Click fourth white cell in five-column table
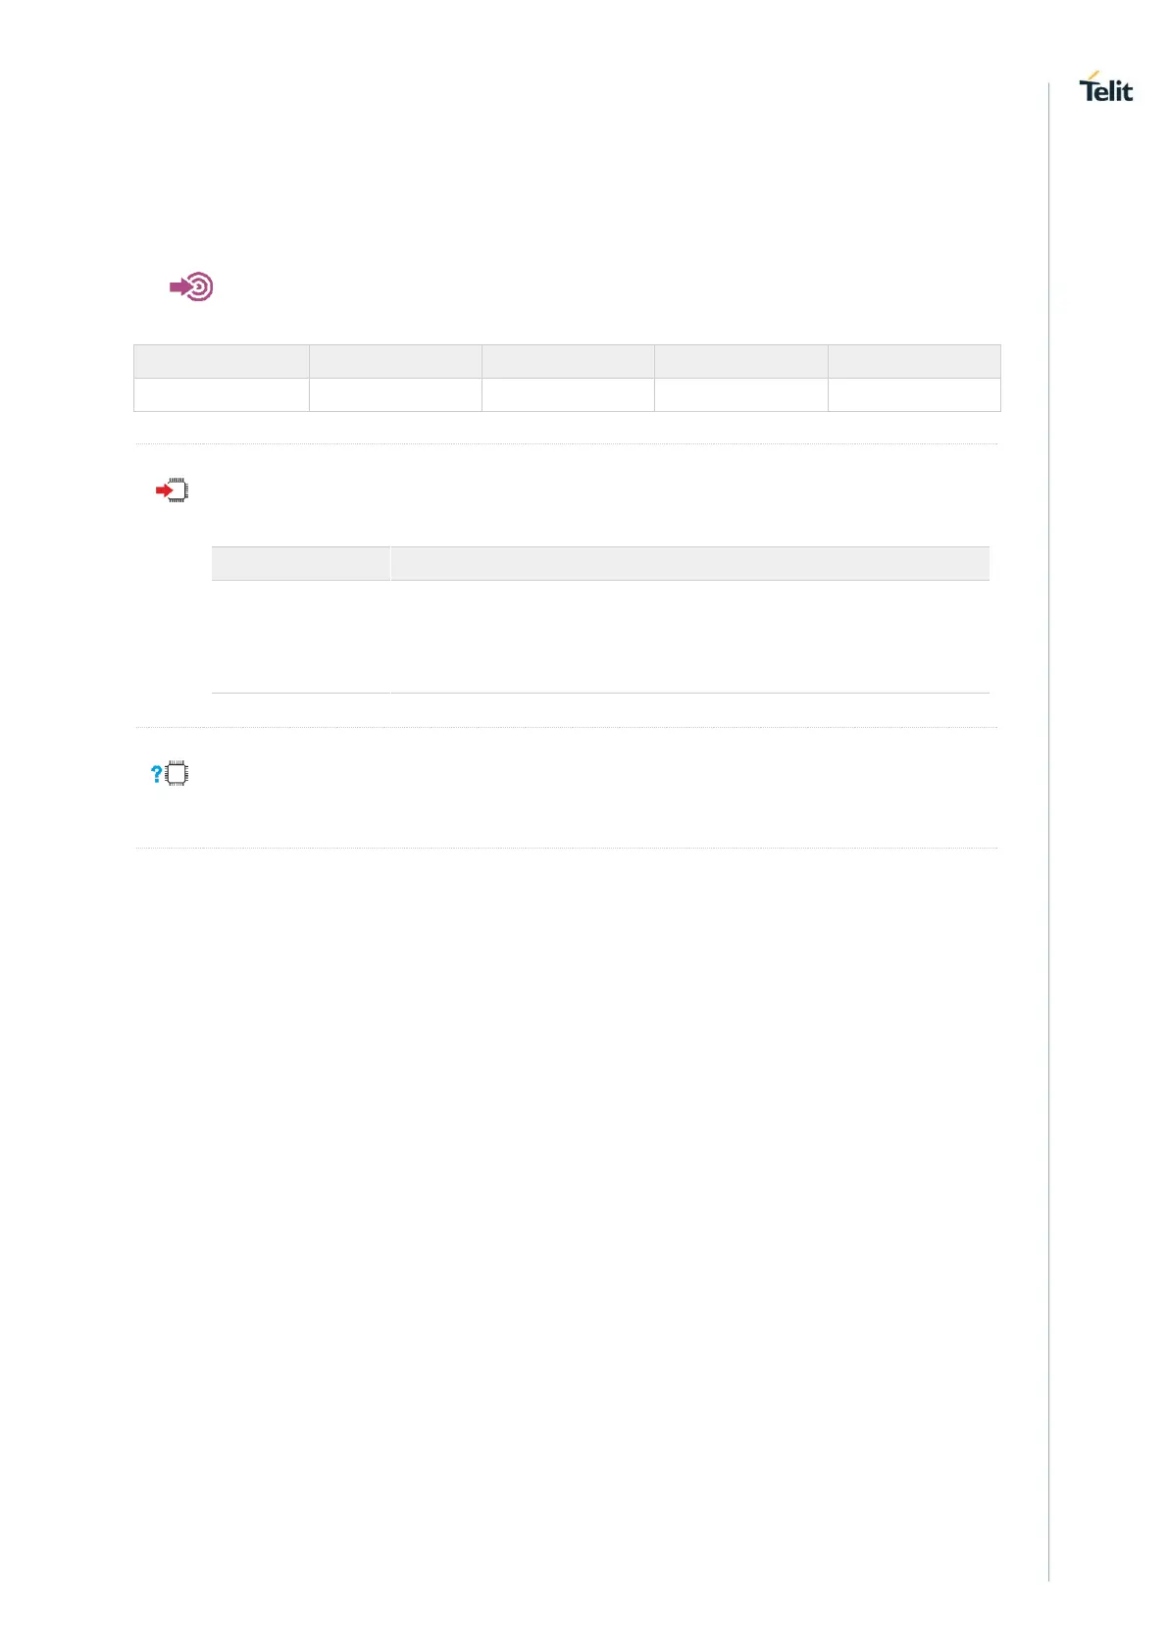The width and height of the screenshot is (1168, 1652). coord(740,394)
